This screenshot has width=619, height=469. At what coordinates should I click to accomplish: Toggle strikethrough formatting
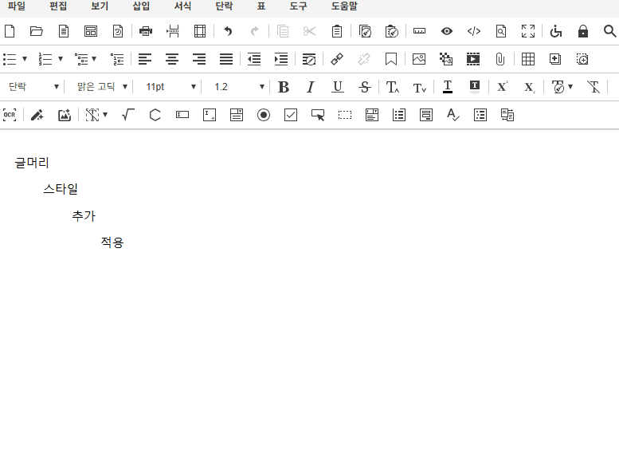point(365,87)
